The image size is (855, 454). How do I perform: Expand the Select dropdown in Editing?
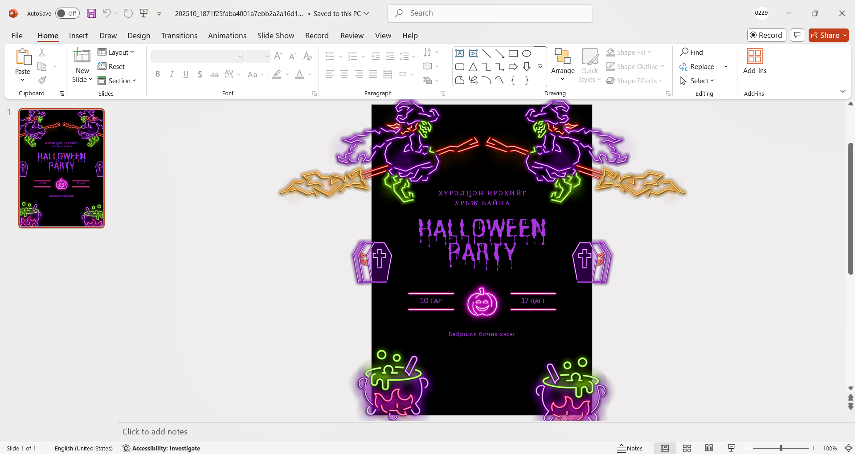pyautogui.click(x=698, y=81)
